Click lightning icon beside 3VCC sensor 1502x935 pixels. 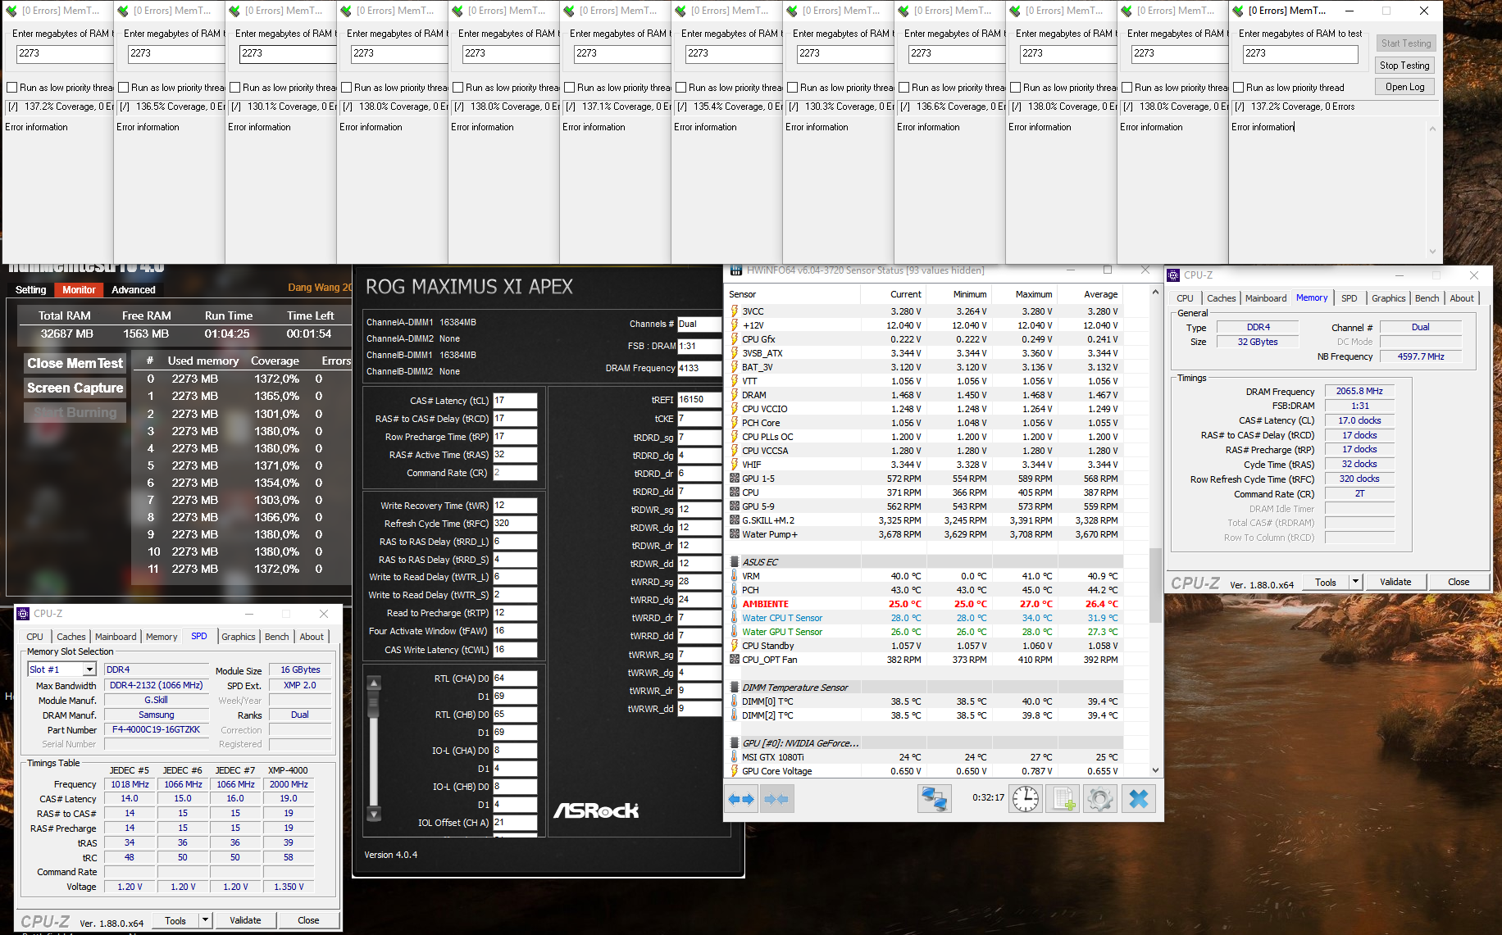tap(735, 311)
